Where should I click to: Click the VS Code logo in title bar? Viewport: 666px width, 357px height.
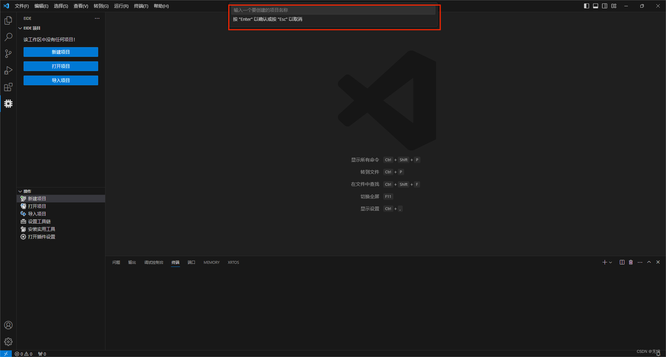click(6, 6)
